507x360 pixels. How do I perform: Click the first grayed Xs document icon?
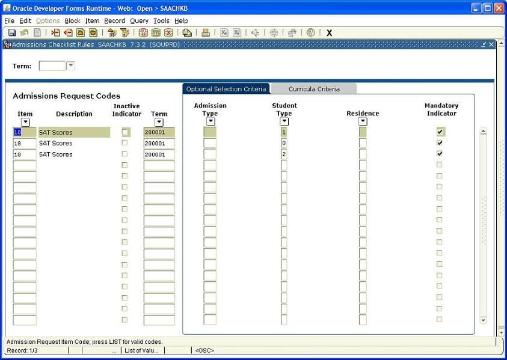[x=224, y=32]
